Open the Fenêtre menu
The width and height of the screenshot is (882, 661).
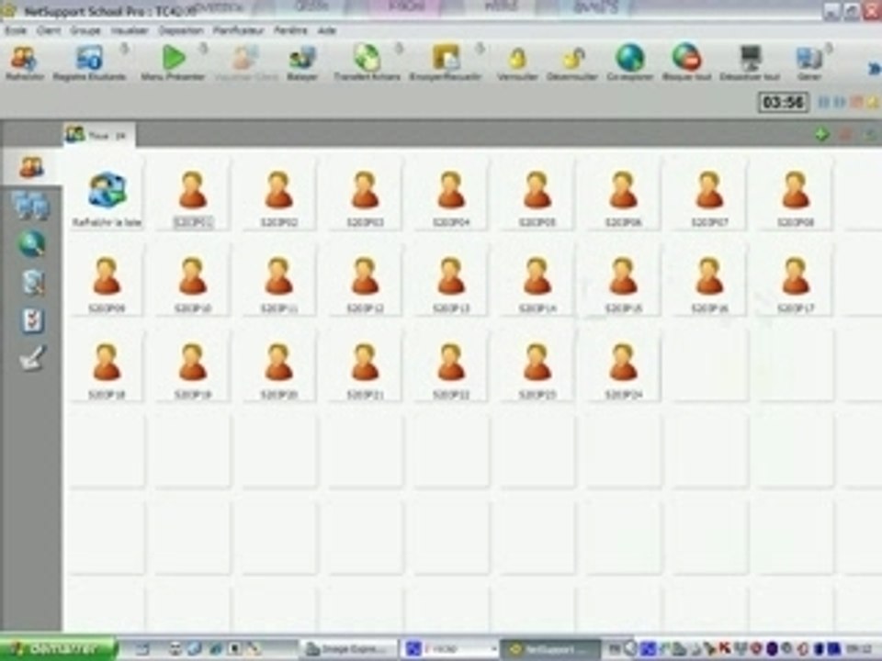[290, 30]
